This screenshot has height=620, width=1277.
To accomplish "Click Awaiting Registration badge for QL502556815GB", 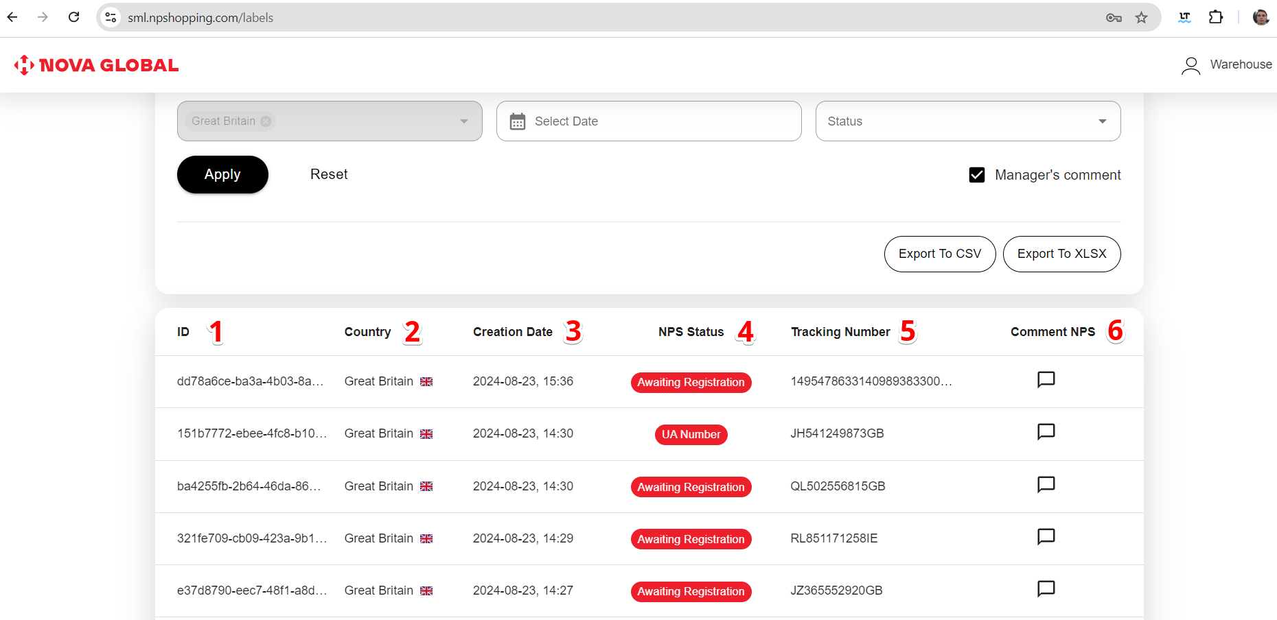I will [x=691, y=487].
